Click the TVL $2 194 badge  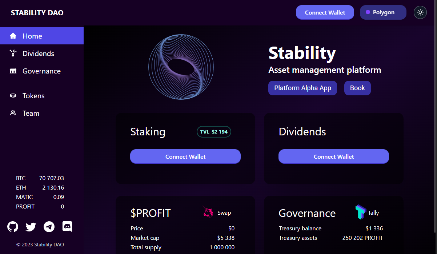pyautogui.click(x=214, y=131)
